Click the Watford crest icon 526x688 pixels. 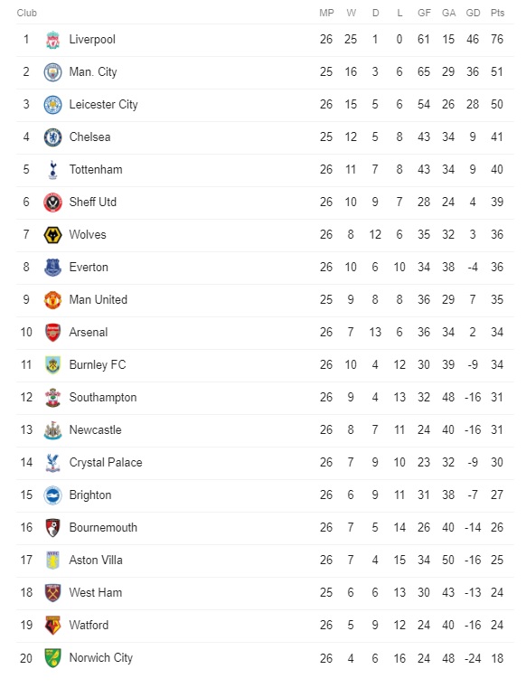pos(52,626)
